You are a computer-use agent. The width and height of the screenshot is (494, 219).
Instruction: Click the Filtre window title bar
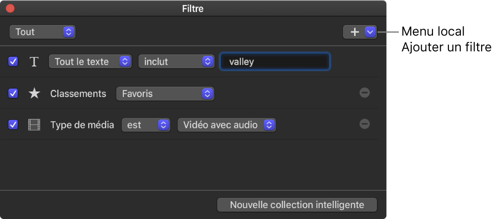[193, 8]
